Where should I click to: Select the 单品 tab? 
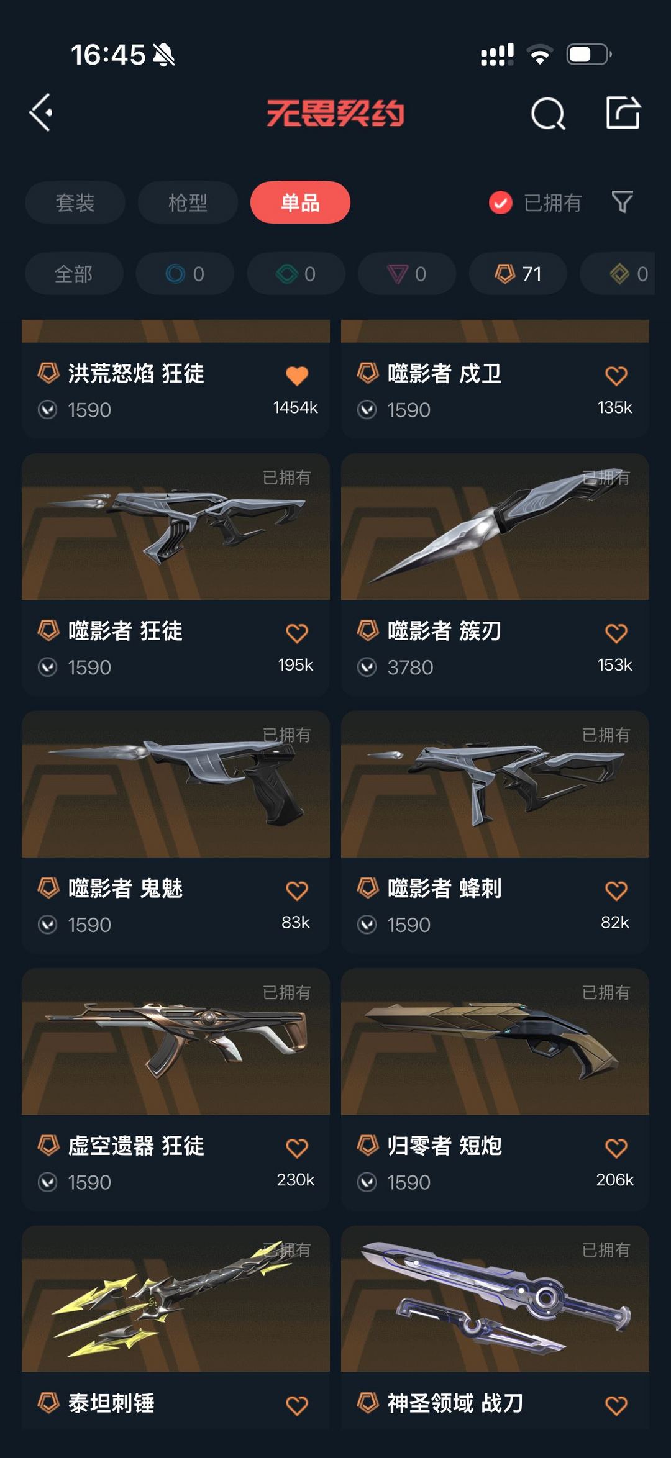(300, 202)
